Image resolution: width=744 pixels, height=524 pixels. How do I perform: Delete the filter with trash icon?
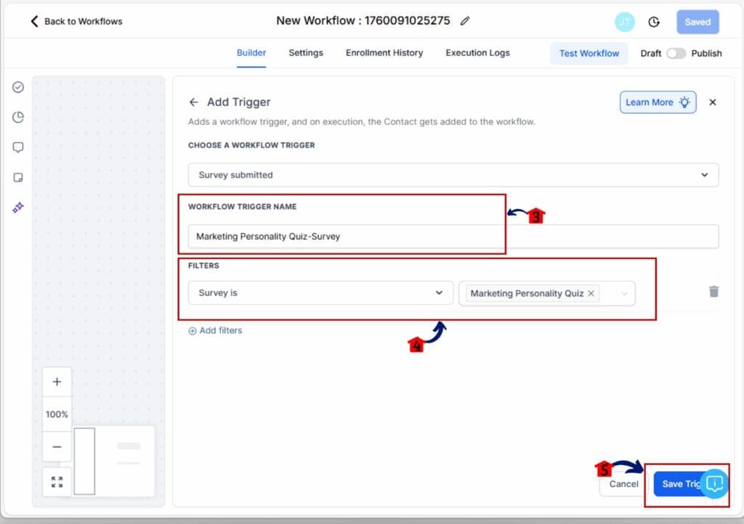click(x=713, y=291)
